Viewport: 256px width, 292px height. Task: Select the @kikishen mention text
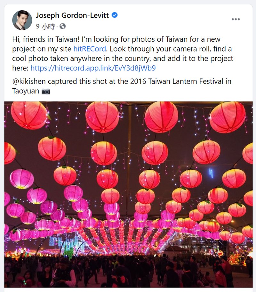[29, 81]
